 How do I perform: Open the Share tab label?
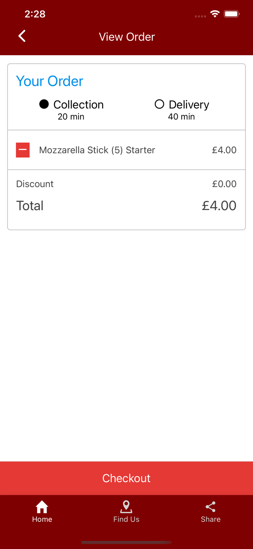tap(211, 519)
